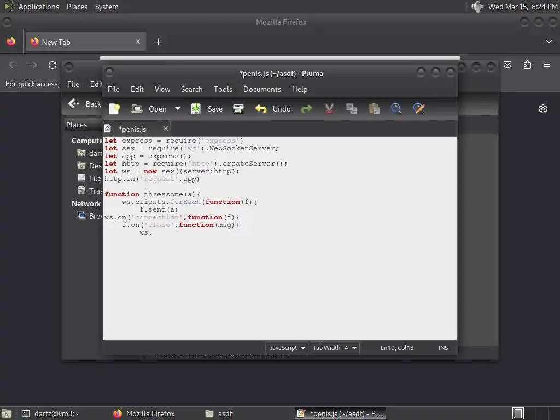Expand the recent files arrow beside Open
The width and height of the screenshot is (560, 420).
click(178, 109)
